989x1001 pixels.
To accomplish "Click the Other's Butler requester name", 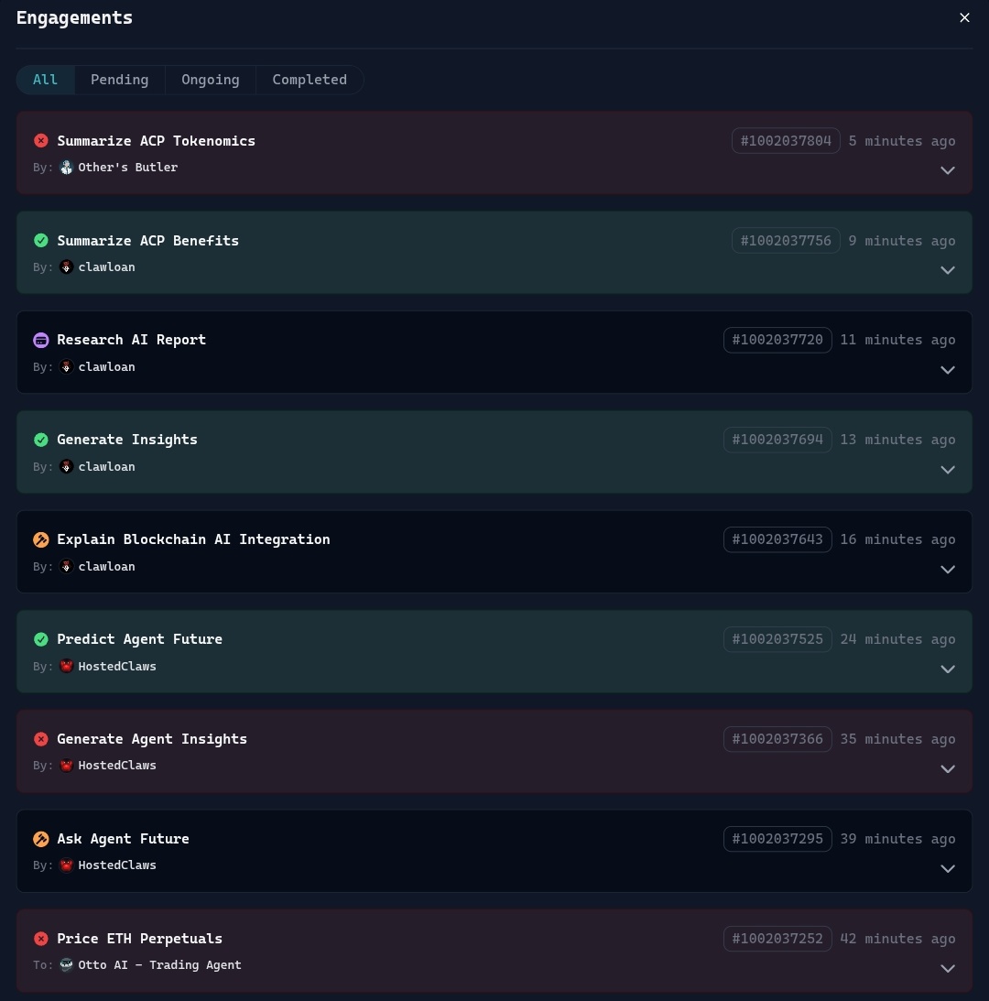I will coord(127,168).
